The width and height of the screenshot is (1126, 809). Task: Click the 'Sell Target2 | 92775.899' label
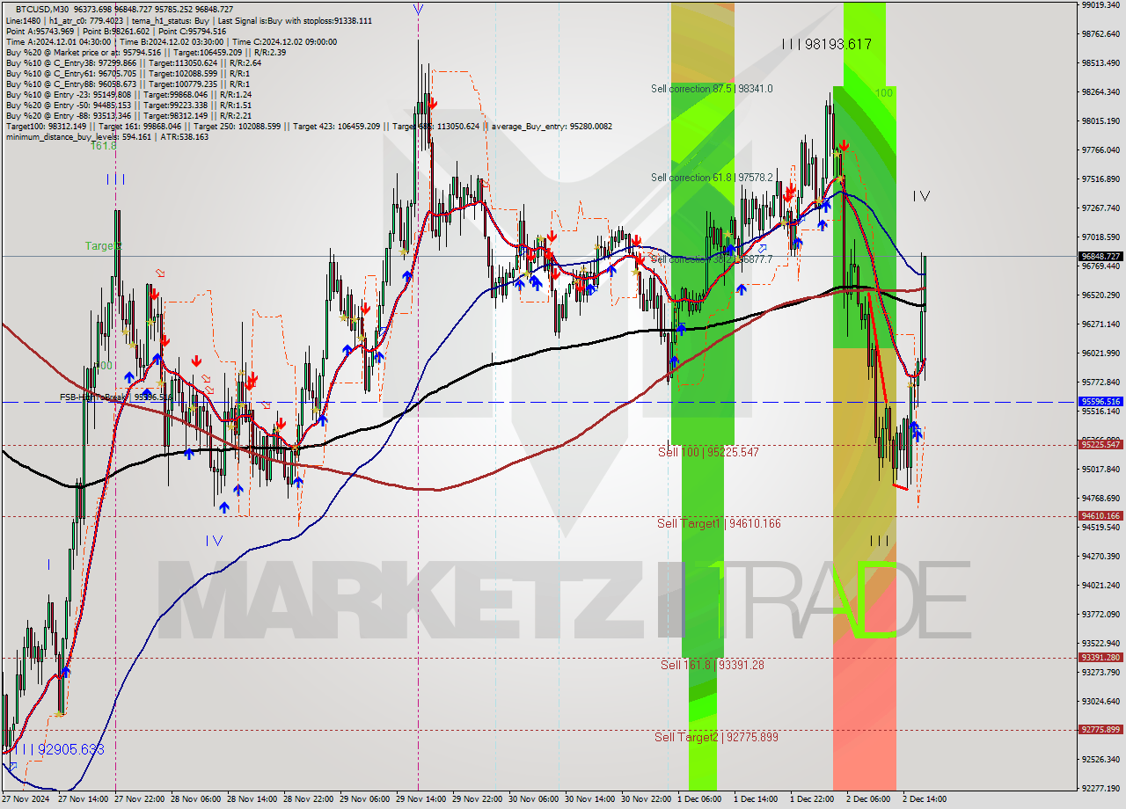tap(717, 737)
